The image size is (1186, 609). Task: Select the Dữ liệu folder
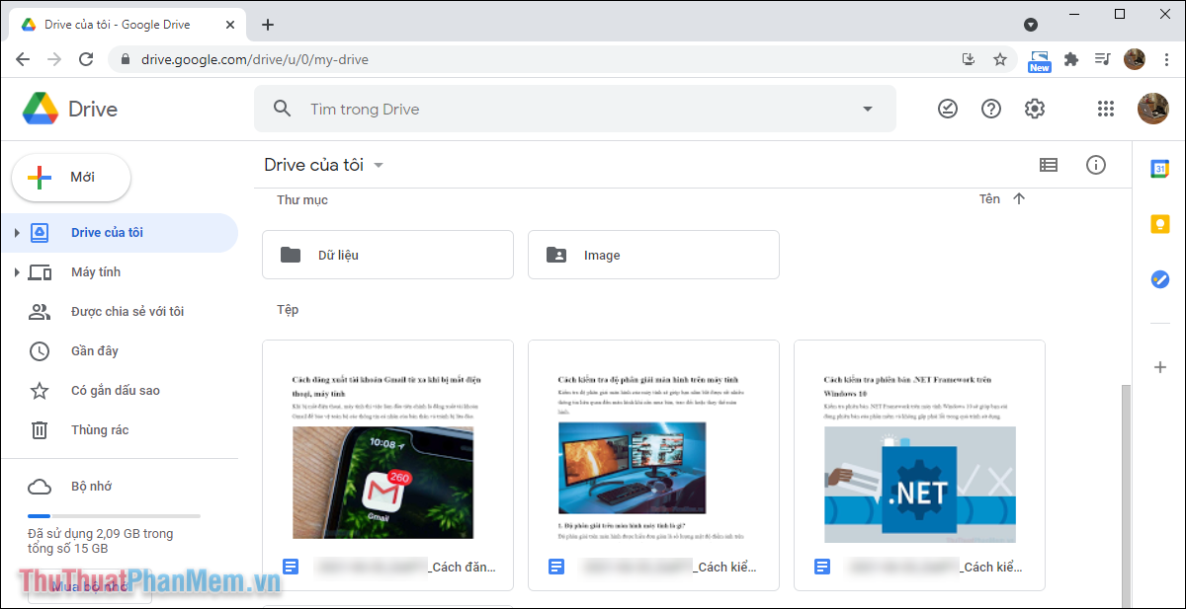387,255
